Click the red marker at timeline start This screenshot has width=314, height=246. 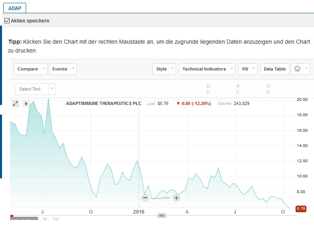[12, 216]
